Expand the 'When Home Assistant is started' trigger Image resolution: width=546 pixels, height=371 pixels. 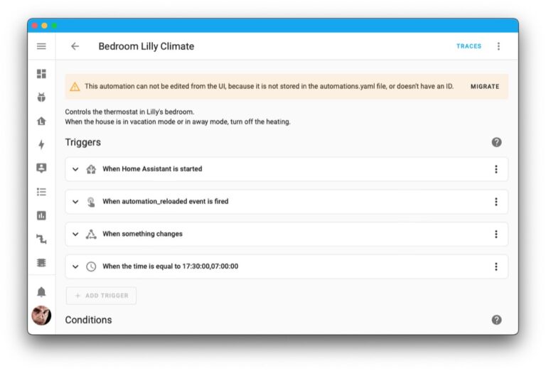pyautogui.click(x=75, y=169)
